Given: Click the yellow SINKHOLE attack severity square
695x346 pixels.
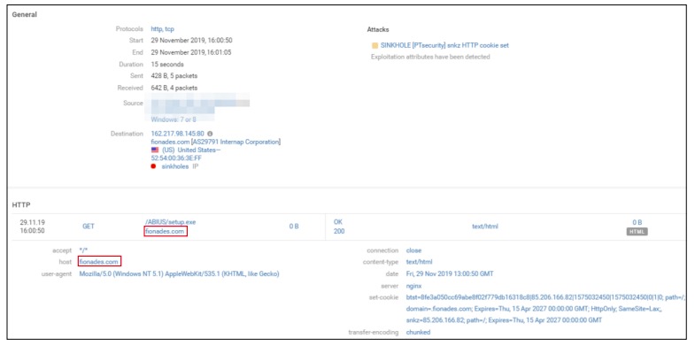Looking at the screenshot, I should pyautogui.click(x=375, y=45).
